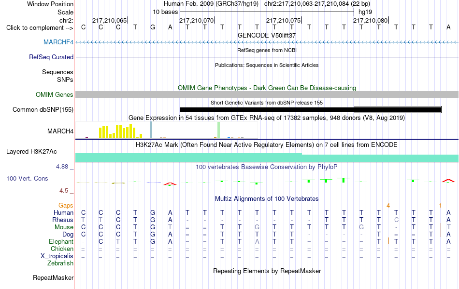The width and height of the screenshot is (459, 289).
Task: Click the GTEx yellow expression bars
Action: (121, 131)
